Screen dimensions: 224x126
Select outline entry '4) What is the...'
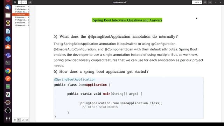coord(21,12)
